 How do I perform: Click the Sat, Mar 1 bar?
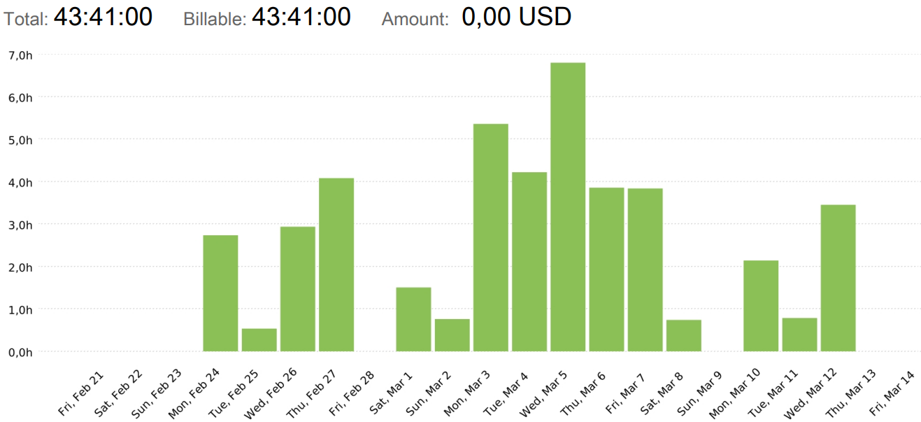pos(413,319)
